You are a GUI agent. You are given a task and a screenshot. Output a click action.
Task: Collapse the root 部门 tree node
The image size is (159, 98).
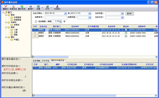coord(3,13)
